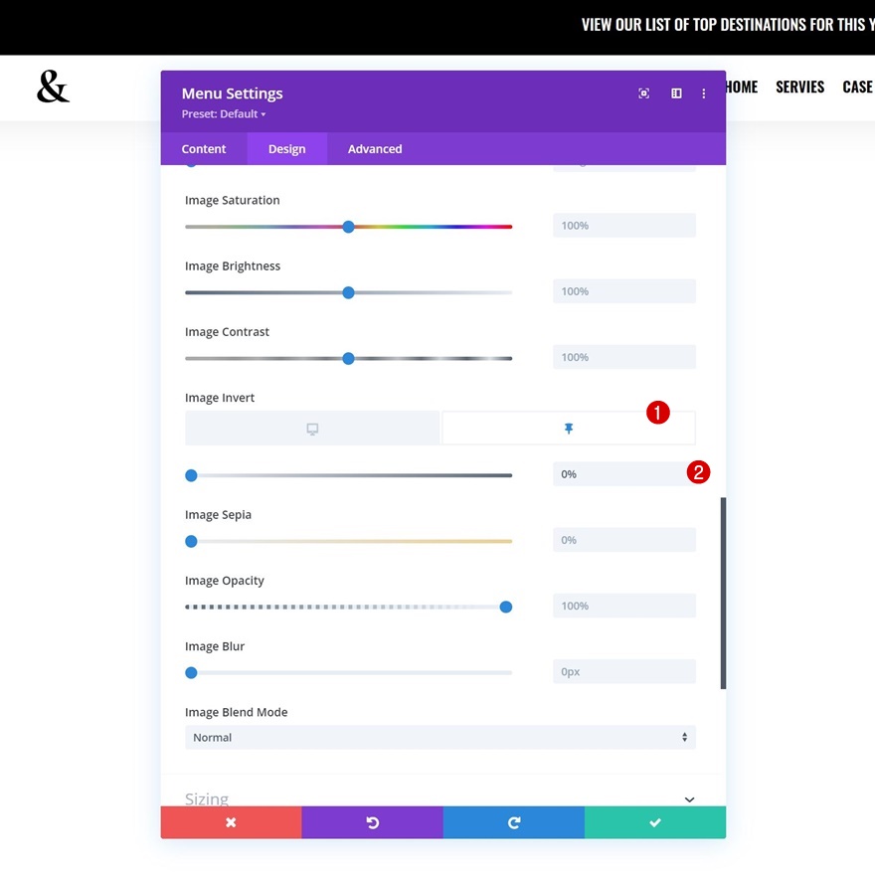Select the sticky pin state for Image Invert

(x=569, y=429)
